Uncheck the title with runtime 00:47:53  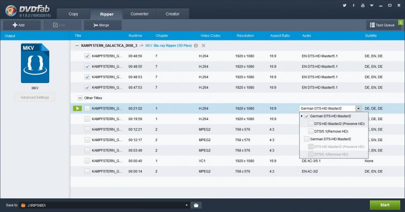pos(87,87)
